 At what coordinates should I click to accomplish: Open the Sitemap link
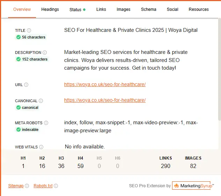pyautogui.click(x=16, y=186)
